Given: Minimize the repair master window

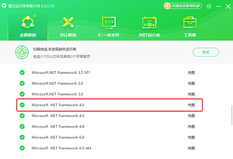Looking at the screenshot, I should [x=218, y=6].
